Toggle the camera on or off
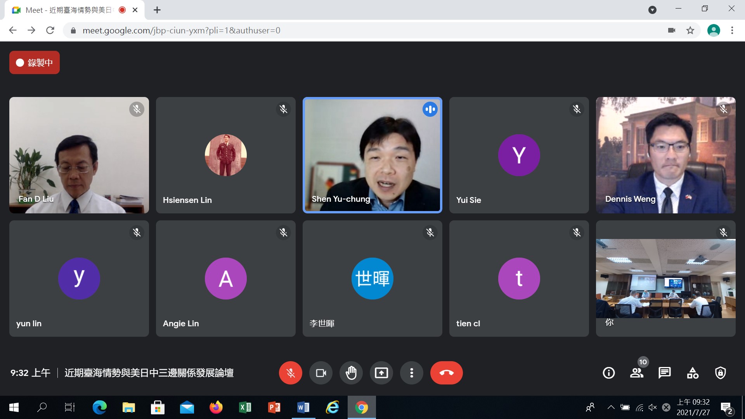This screenshot has width=745, height=419. point(321,373)
